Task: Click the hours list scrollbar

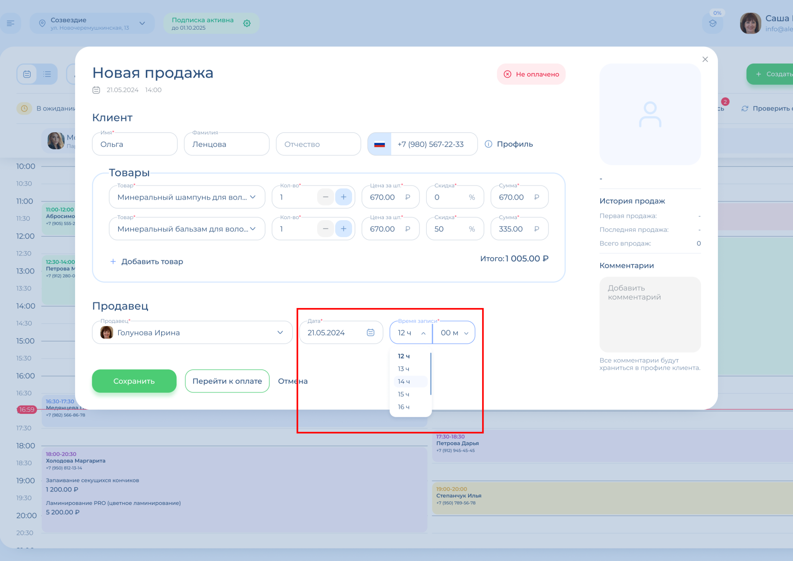Action: point(431,374)
